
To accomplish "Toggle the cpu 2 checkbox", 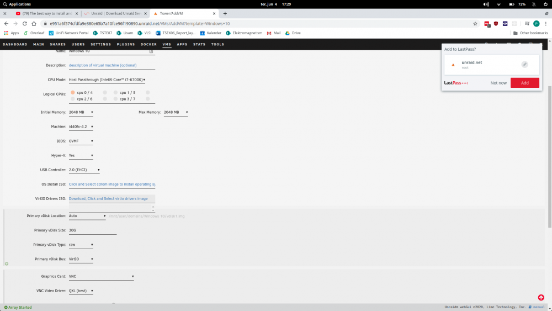I will click(73, 99).
